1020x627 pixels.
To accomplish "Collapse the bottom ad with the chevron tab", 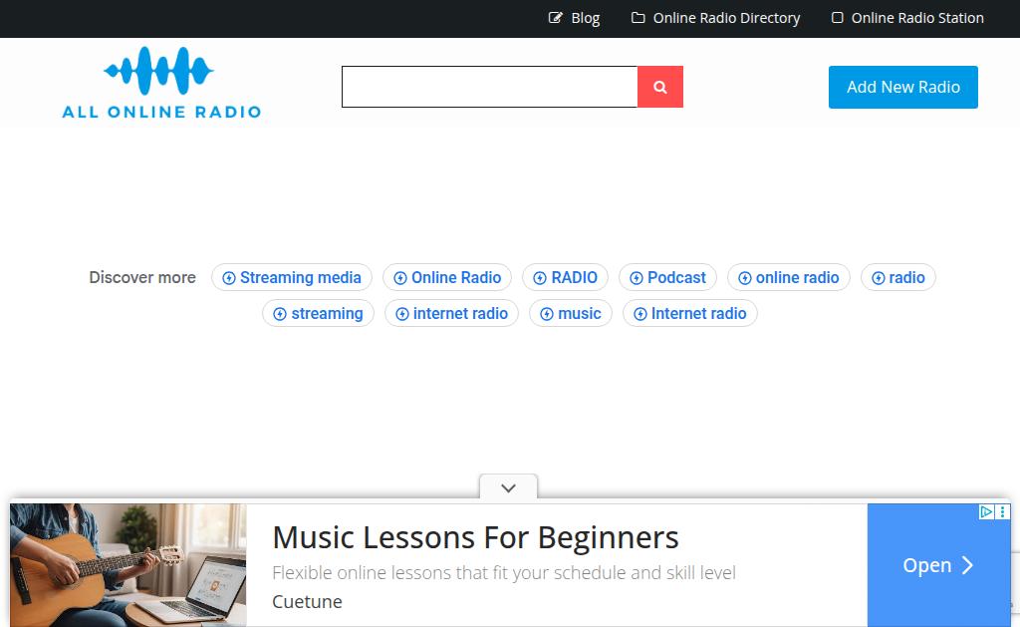I will pos(509,487).
